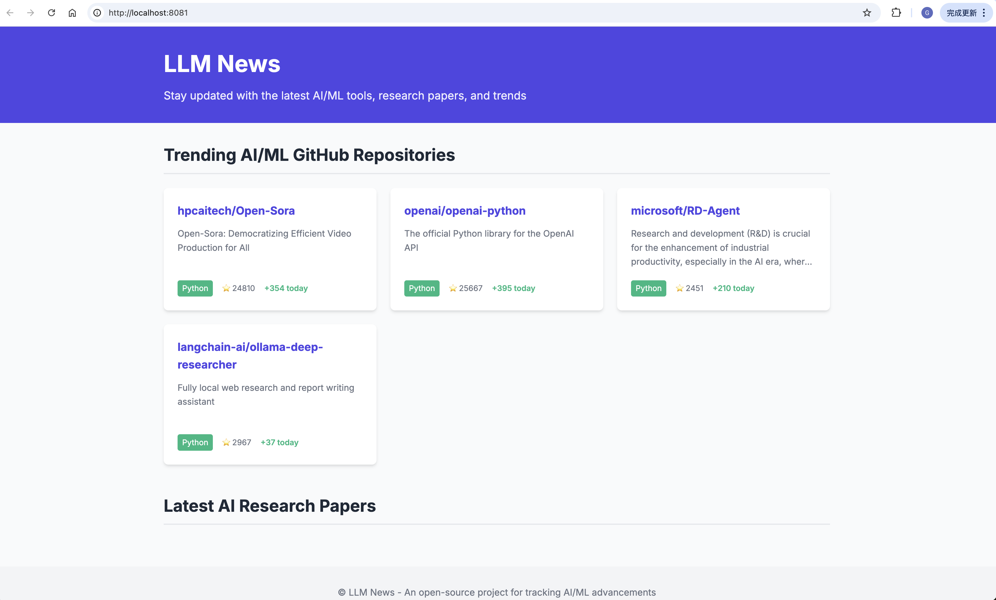Viewport: 996px width, 600px height.
Task: Click the browser forward arrow
Action: (x=30, y=13)
